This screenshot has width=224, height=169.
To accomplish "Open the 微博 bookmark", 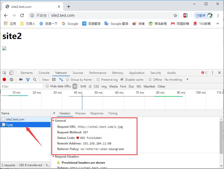I will pyautogui.click(x=138, y=24).
